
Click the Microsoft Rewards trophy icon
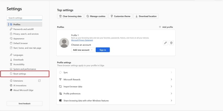(x=60, y=80)
